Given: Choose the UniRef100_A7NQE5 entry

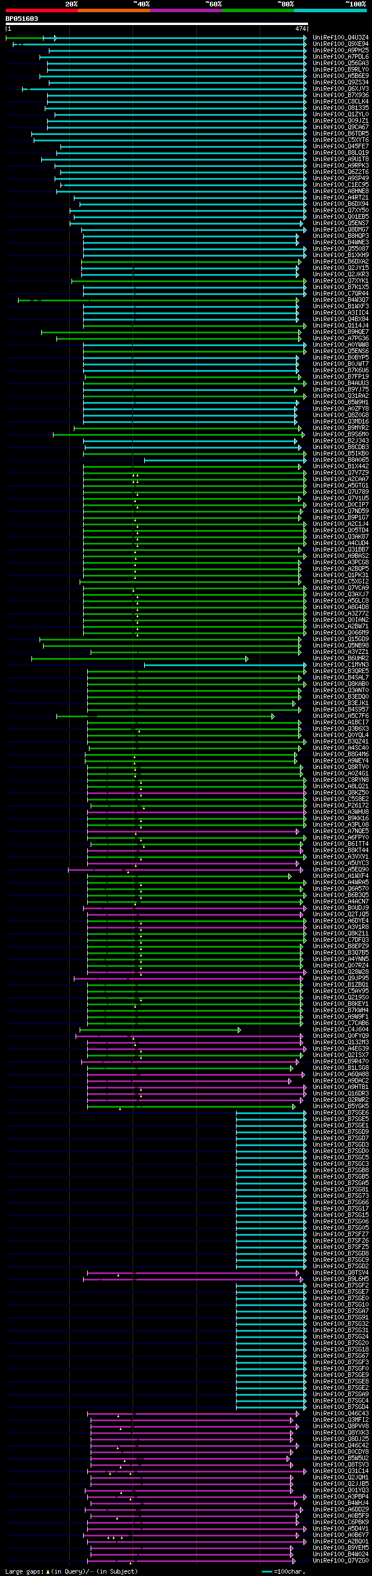Looking at the screenshot, I should click(340, 831).
